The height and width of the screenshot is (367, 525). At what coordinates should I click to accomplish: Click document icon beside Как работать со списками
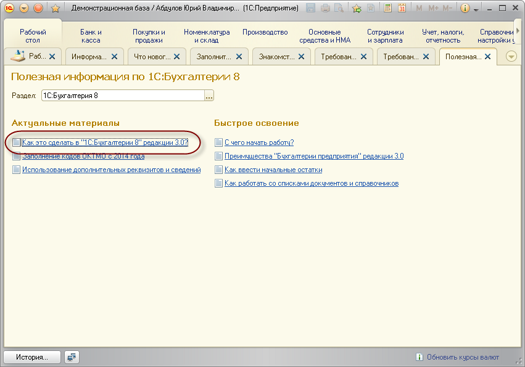pos(218,184)
